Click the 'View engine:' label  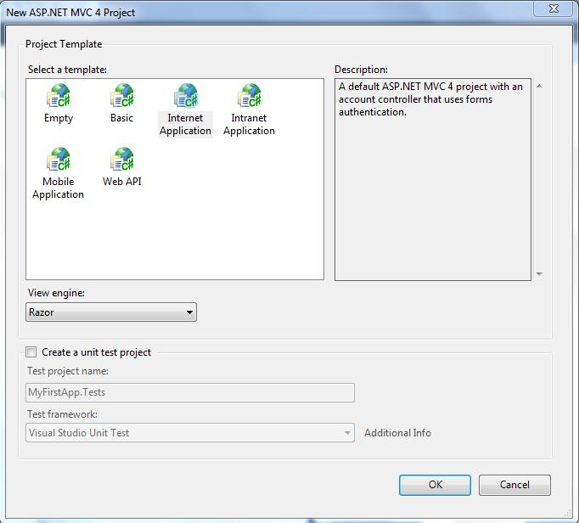coord(56,293)
